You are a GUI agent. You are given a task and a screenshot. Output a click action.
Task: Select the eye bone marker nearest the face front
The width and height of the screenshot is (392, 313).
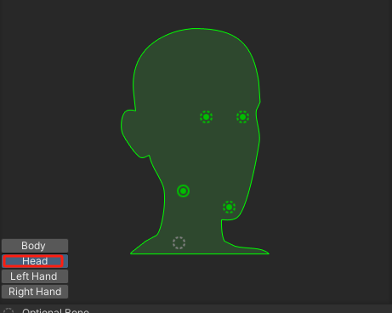242,117
